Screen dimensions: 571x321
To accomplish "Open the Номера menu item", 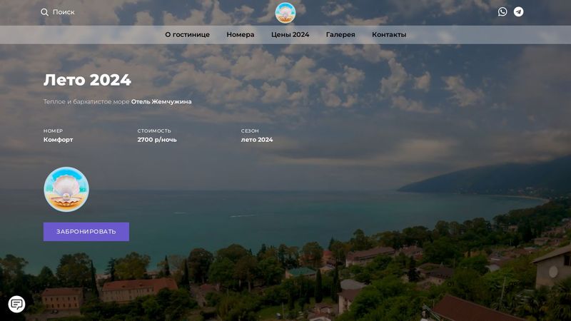I will click(241, 35).
